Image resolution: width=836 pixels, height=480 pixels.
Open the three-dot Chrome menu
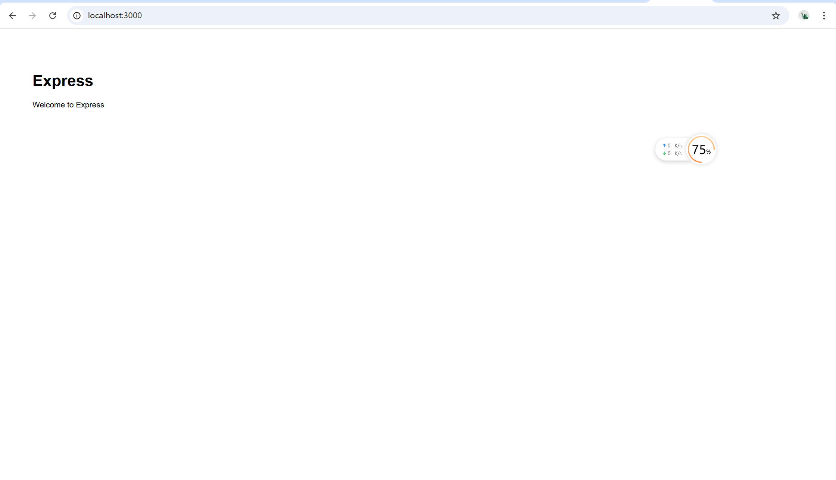pyautogui.click(x=824, y=16)
